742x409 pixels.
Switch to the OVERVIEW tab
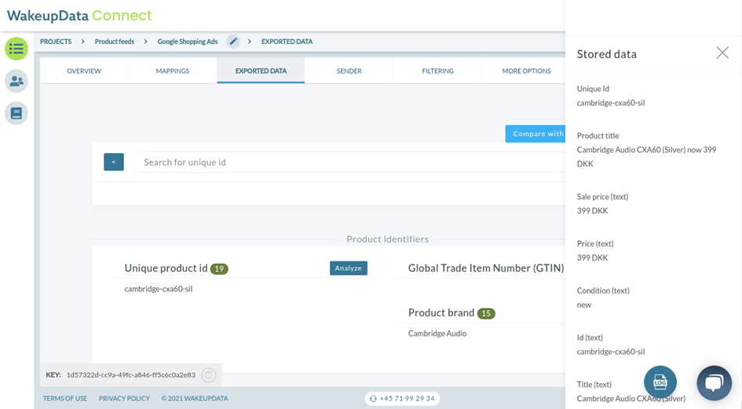coord(84,71)
